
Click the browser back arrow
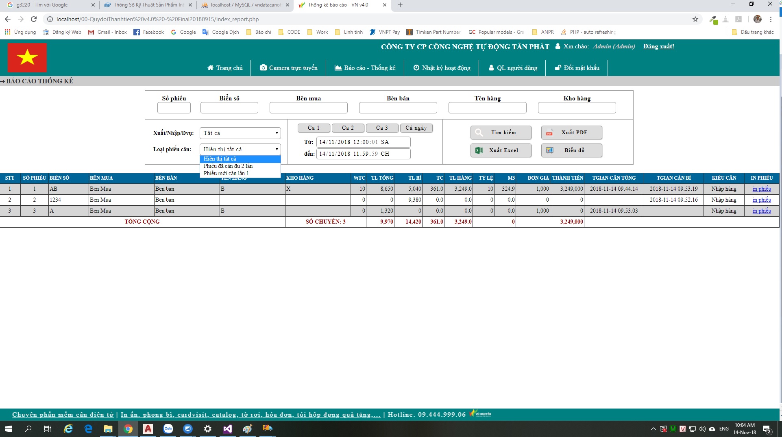pos(8,19)
